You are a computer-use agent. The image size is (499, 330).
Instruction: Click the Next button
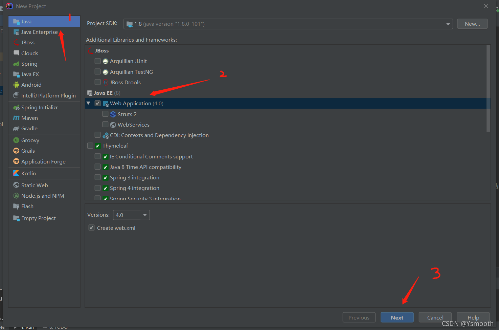click(x=397, y=317)
